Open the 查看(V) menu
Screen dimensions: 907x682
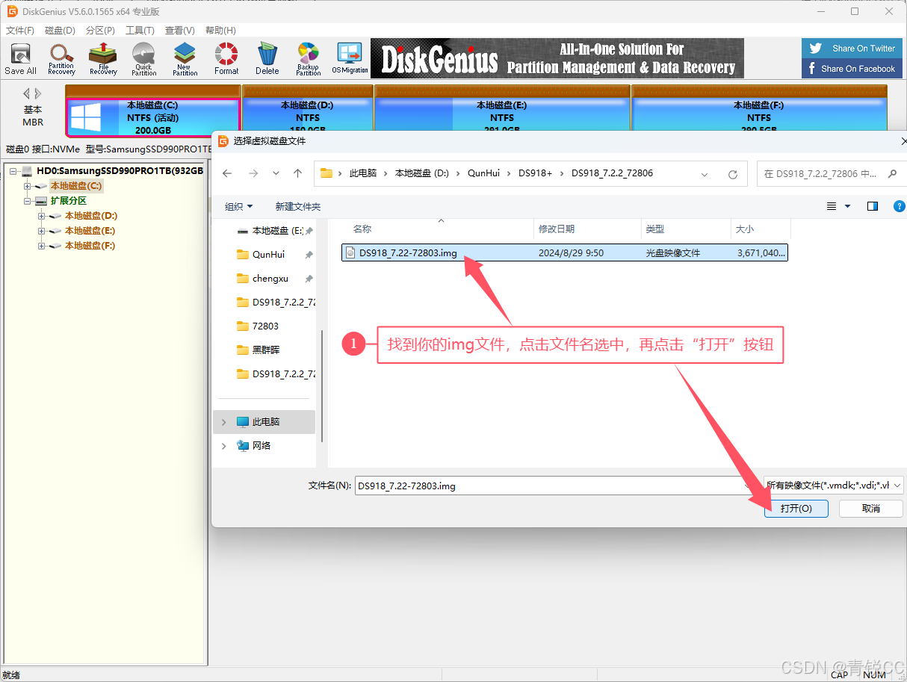click(x=180, y=31)
